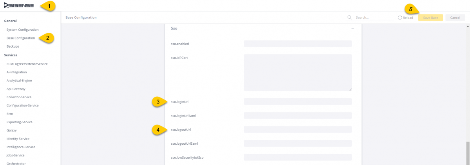This screenshot has width=470, height=165.
Task: Click the sso.enabled input field
Action: pos(297,44)
